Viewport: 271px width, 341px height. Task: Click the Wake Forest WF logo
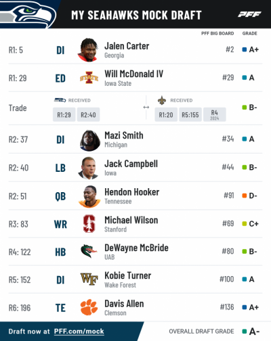coord(89,279)
